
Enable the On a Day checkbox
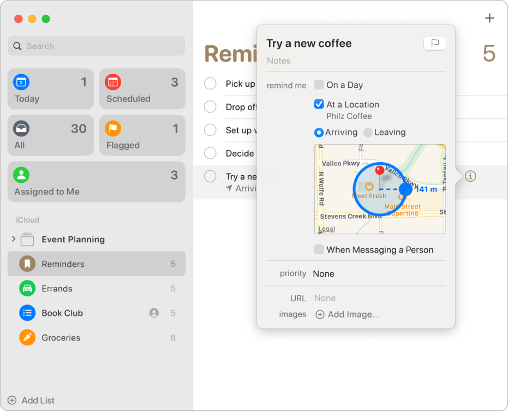[x=319, y=85]
